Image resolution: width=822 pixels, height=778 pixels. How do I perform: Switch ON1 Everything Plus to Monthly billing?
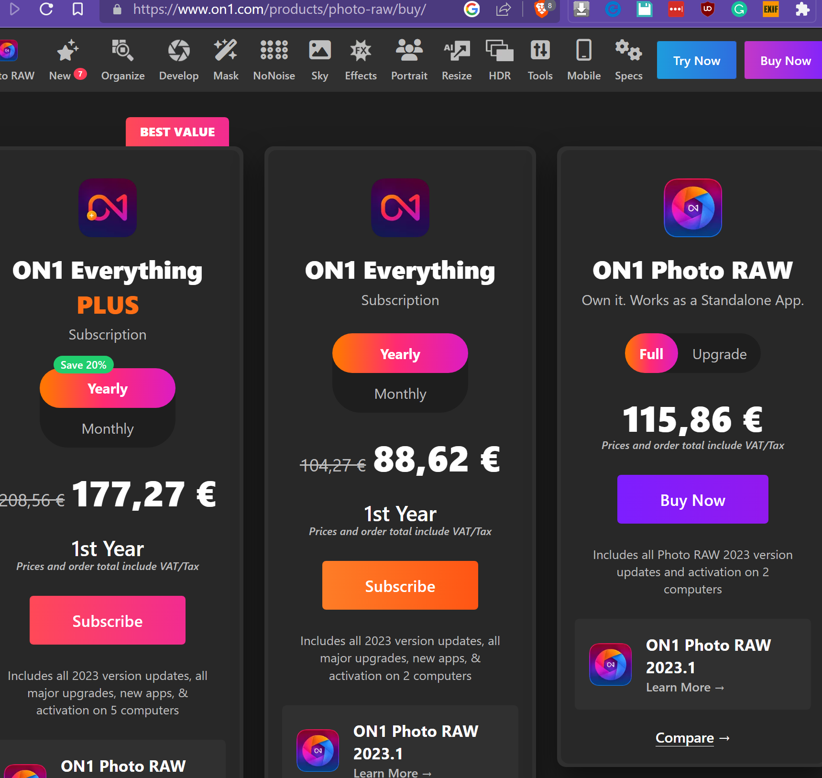pyautogui.click(x=108, y=428)
